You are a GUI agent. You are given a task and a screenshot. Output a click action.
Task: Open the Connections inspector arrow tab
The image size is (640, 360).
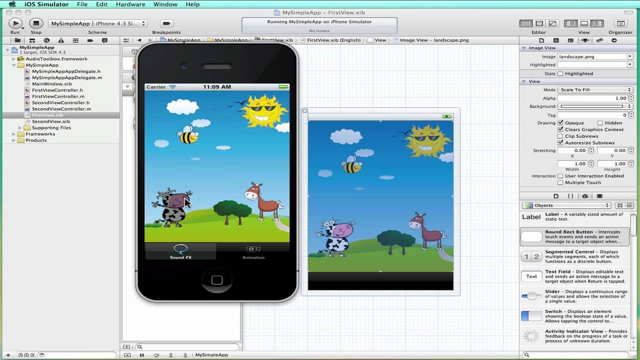click(x=614, y=40)
